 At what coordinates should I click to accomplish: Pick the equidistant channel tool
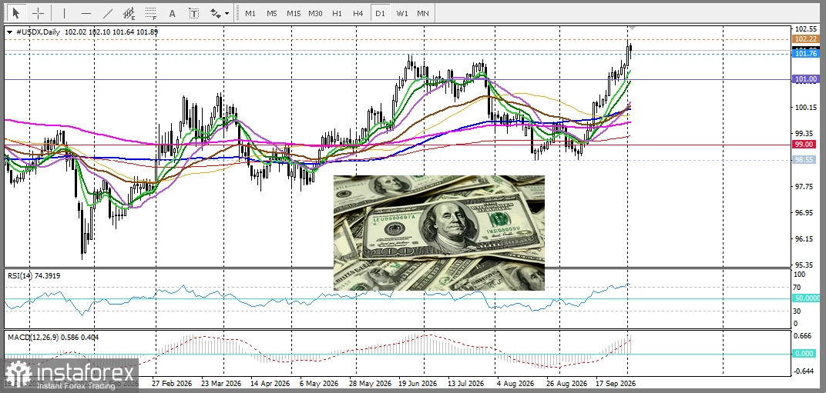129,13
